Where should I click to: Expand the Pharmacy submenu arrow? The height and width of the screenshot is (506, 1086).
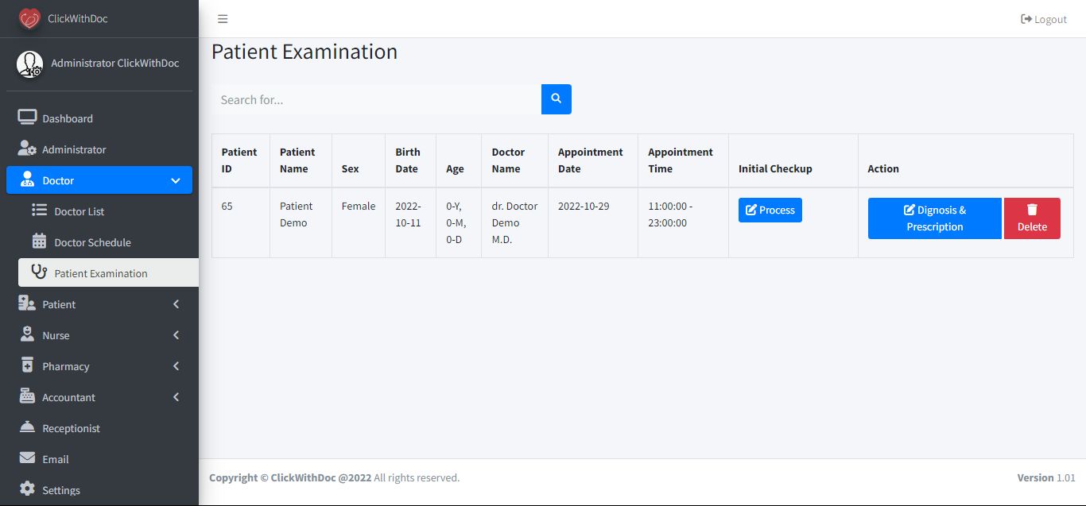[x=176, y=366]
